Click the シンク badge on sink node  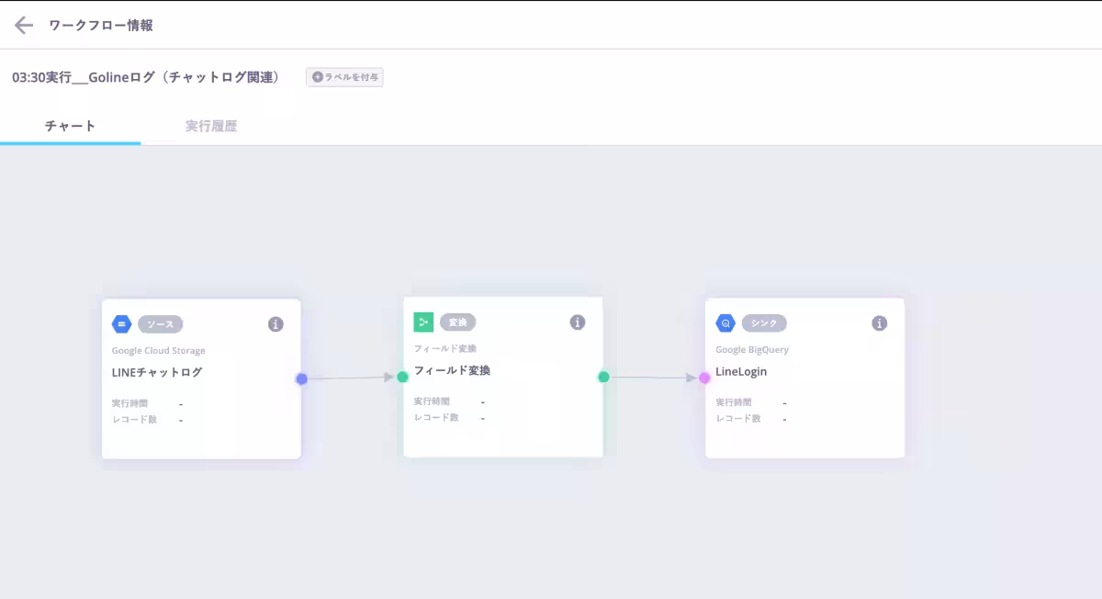pyautogui.click(x=764, y=323)
